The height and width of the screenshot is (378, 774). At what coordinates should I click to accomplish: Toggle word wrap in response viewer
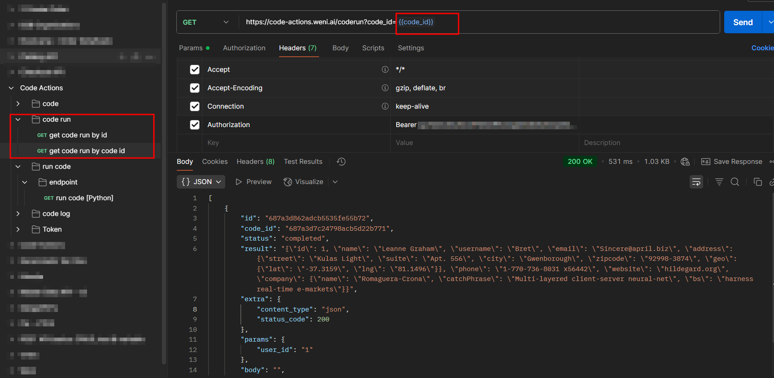point(696,182)
